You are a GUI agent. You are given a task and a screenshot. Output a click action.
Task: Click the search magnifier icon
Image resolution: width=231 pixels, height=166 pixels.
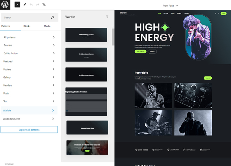52,17
